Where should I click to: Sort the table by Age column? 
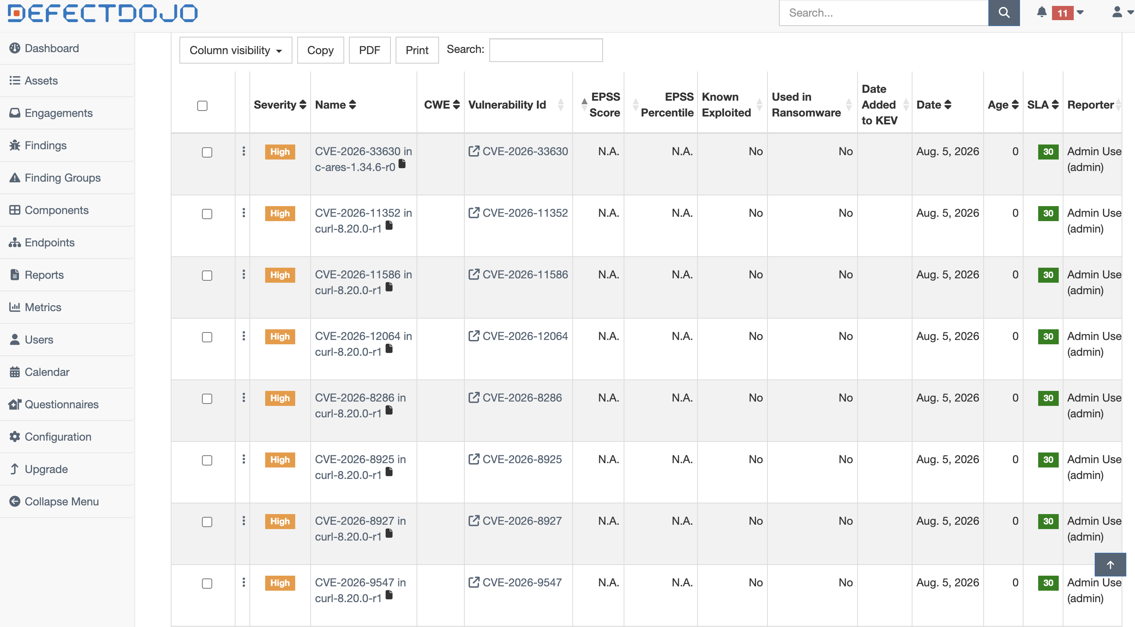(x=1003, y=105)
